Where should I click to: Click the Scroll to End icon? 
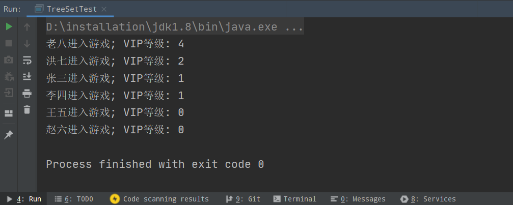pyautogui.click(x=27, y=76)
